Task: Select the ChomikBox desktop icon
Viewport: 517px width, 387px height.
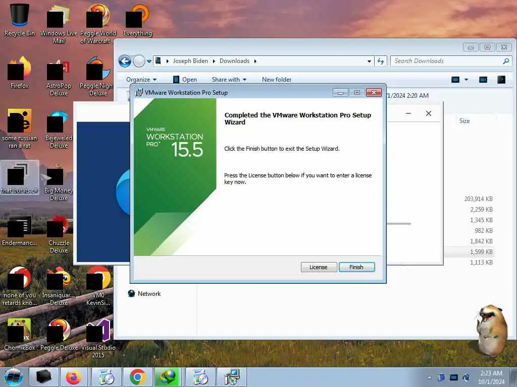Action: pyautogui.click(x=20, y=335)
